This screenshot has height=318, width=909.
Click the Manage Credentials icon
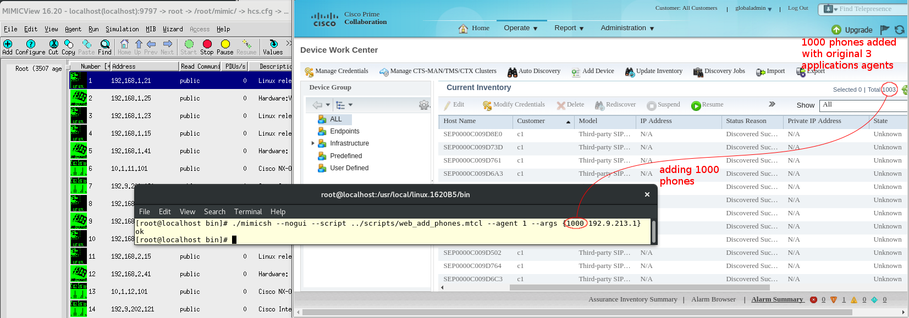tap(309, 72)
